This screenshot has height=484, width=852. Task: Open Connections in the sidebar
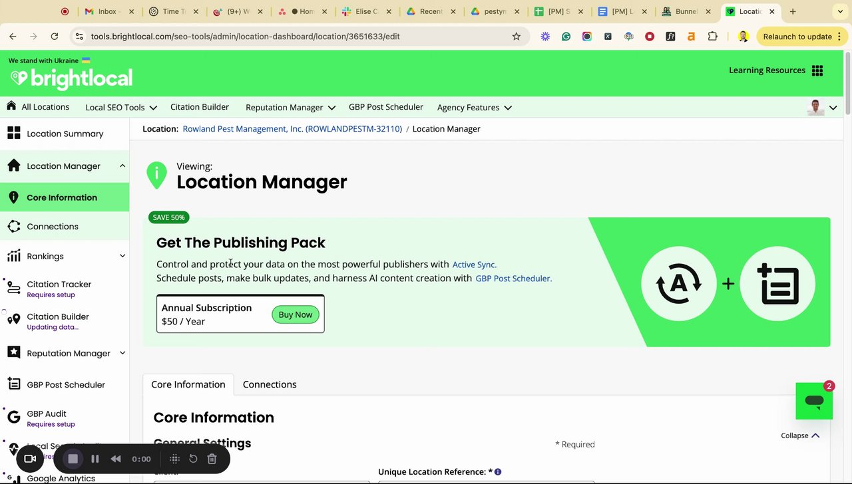[x=65, y=227]
